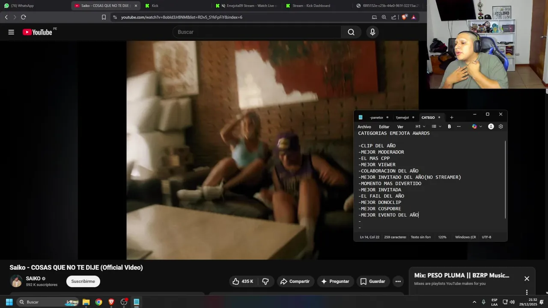Open Notepad settings gear

point(500,127)
